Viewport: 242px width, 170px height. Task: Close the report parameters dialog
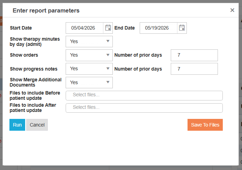[x=232, y=10]
